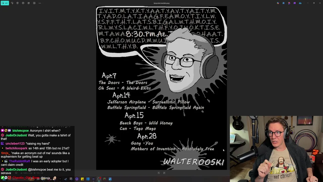Click the Edit button in Photos toolbar
Screen dimensions: 323x182
(x=5, y=3)
